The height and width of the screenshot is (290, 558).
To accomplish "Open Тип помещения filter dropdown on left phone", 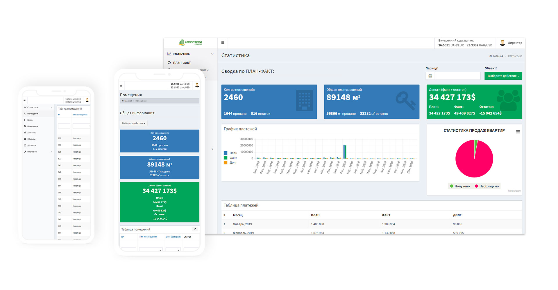I will click(81, 126).
